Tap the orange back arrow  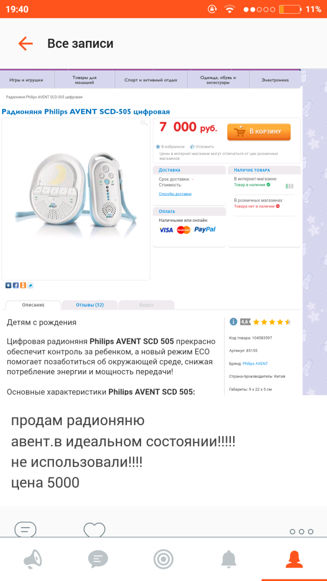(x=26, y=44)
